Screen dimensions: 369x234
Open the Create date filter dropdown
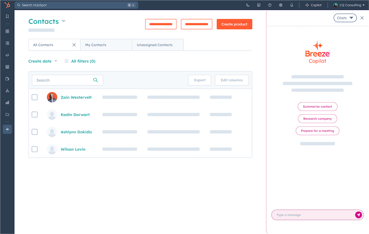(x=43, y=61)
